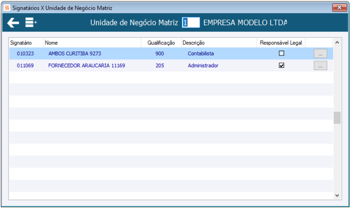Click the Responsável Legal column header
This screenshot has width=350, height=208.
tap(281, 43)
